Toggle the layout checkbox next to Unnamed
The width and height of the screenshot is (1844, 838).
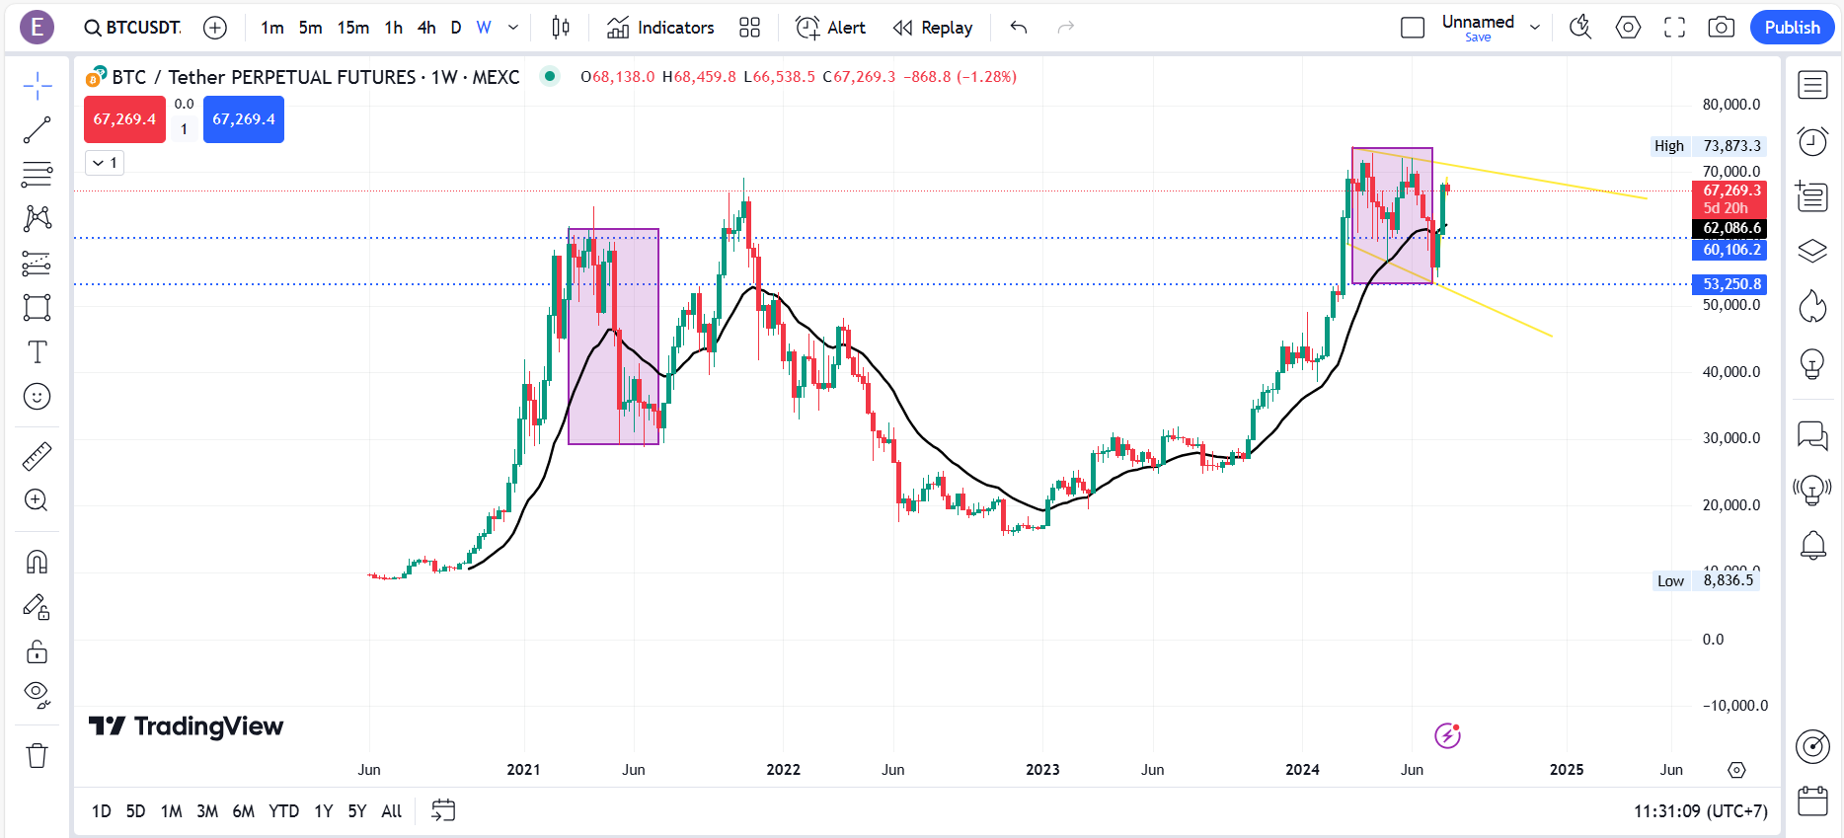[1413, 28]
